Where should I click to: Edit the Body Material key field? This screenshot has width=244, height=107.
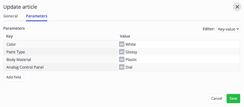click(x=61, y=60)
